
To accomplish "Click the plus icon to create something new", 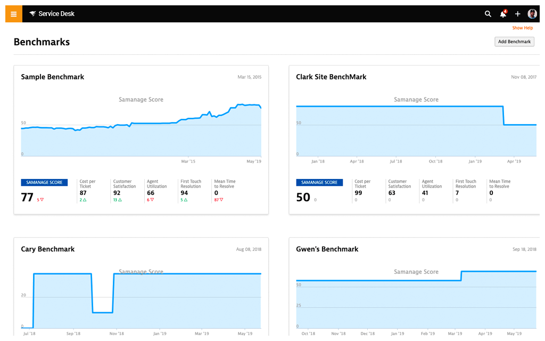I will click(517, 14).
